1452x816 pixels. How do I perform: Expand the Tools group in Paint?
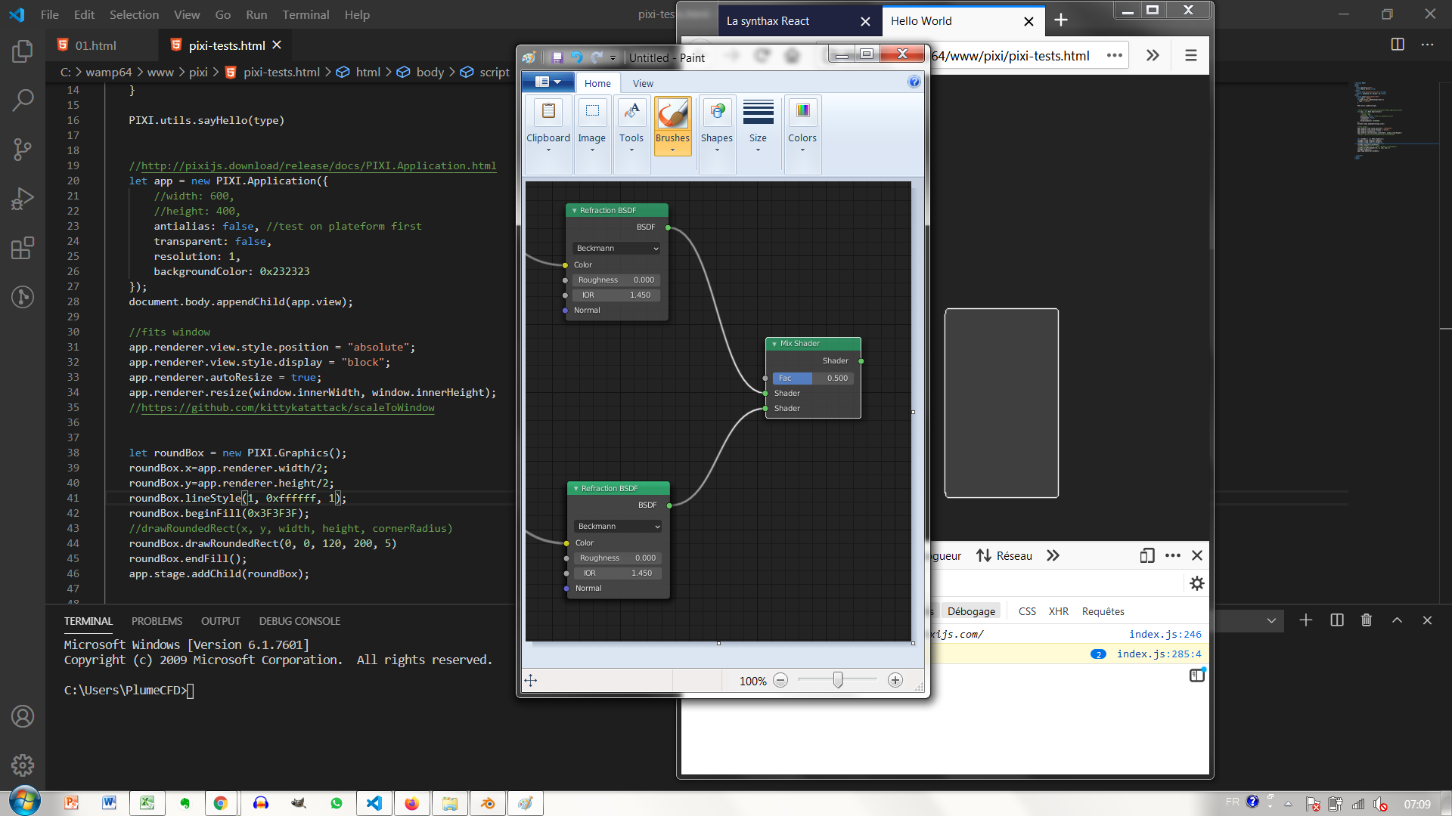(x=631, y=135)
